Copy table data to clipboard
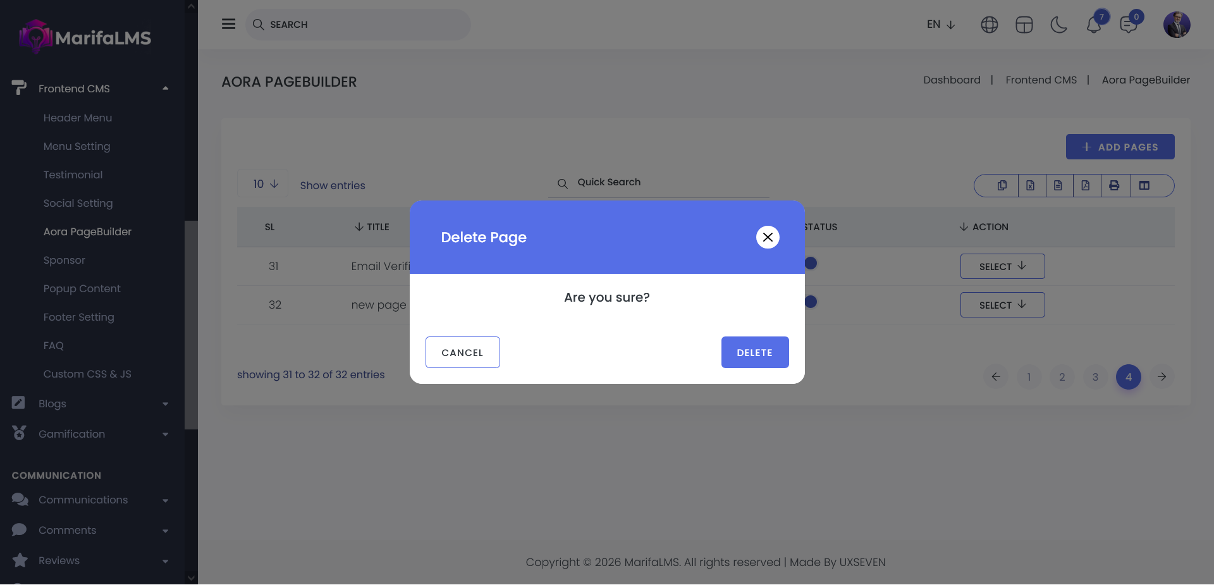Image resolution: width=1214 pixels, height=585 pixels. [1002, 185]
